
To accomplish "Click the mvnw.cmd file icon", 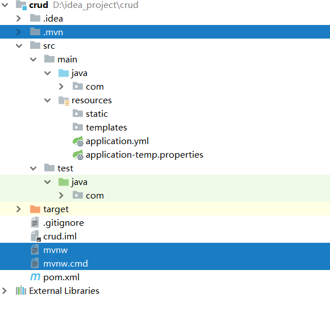I will 35,263.
